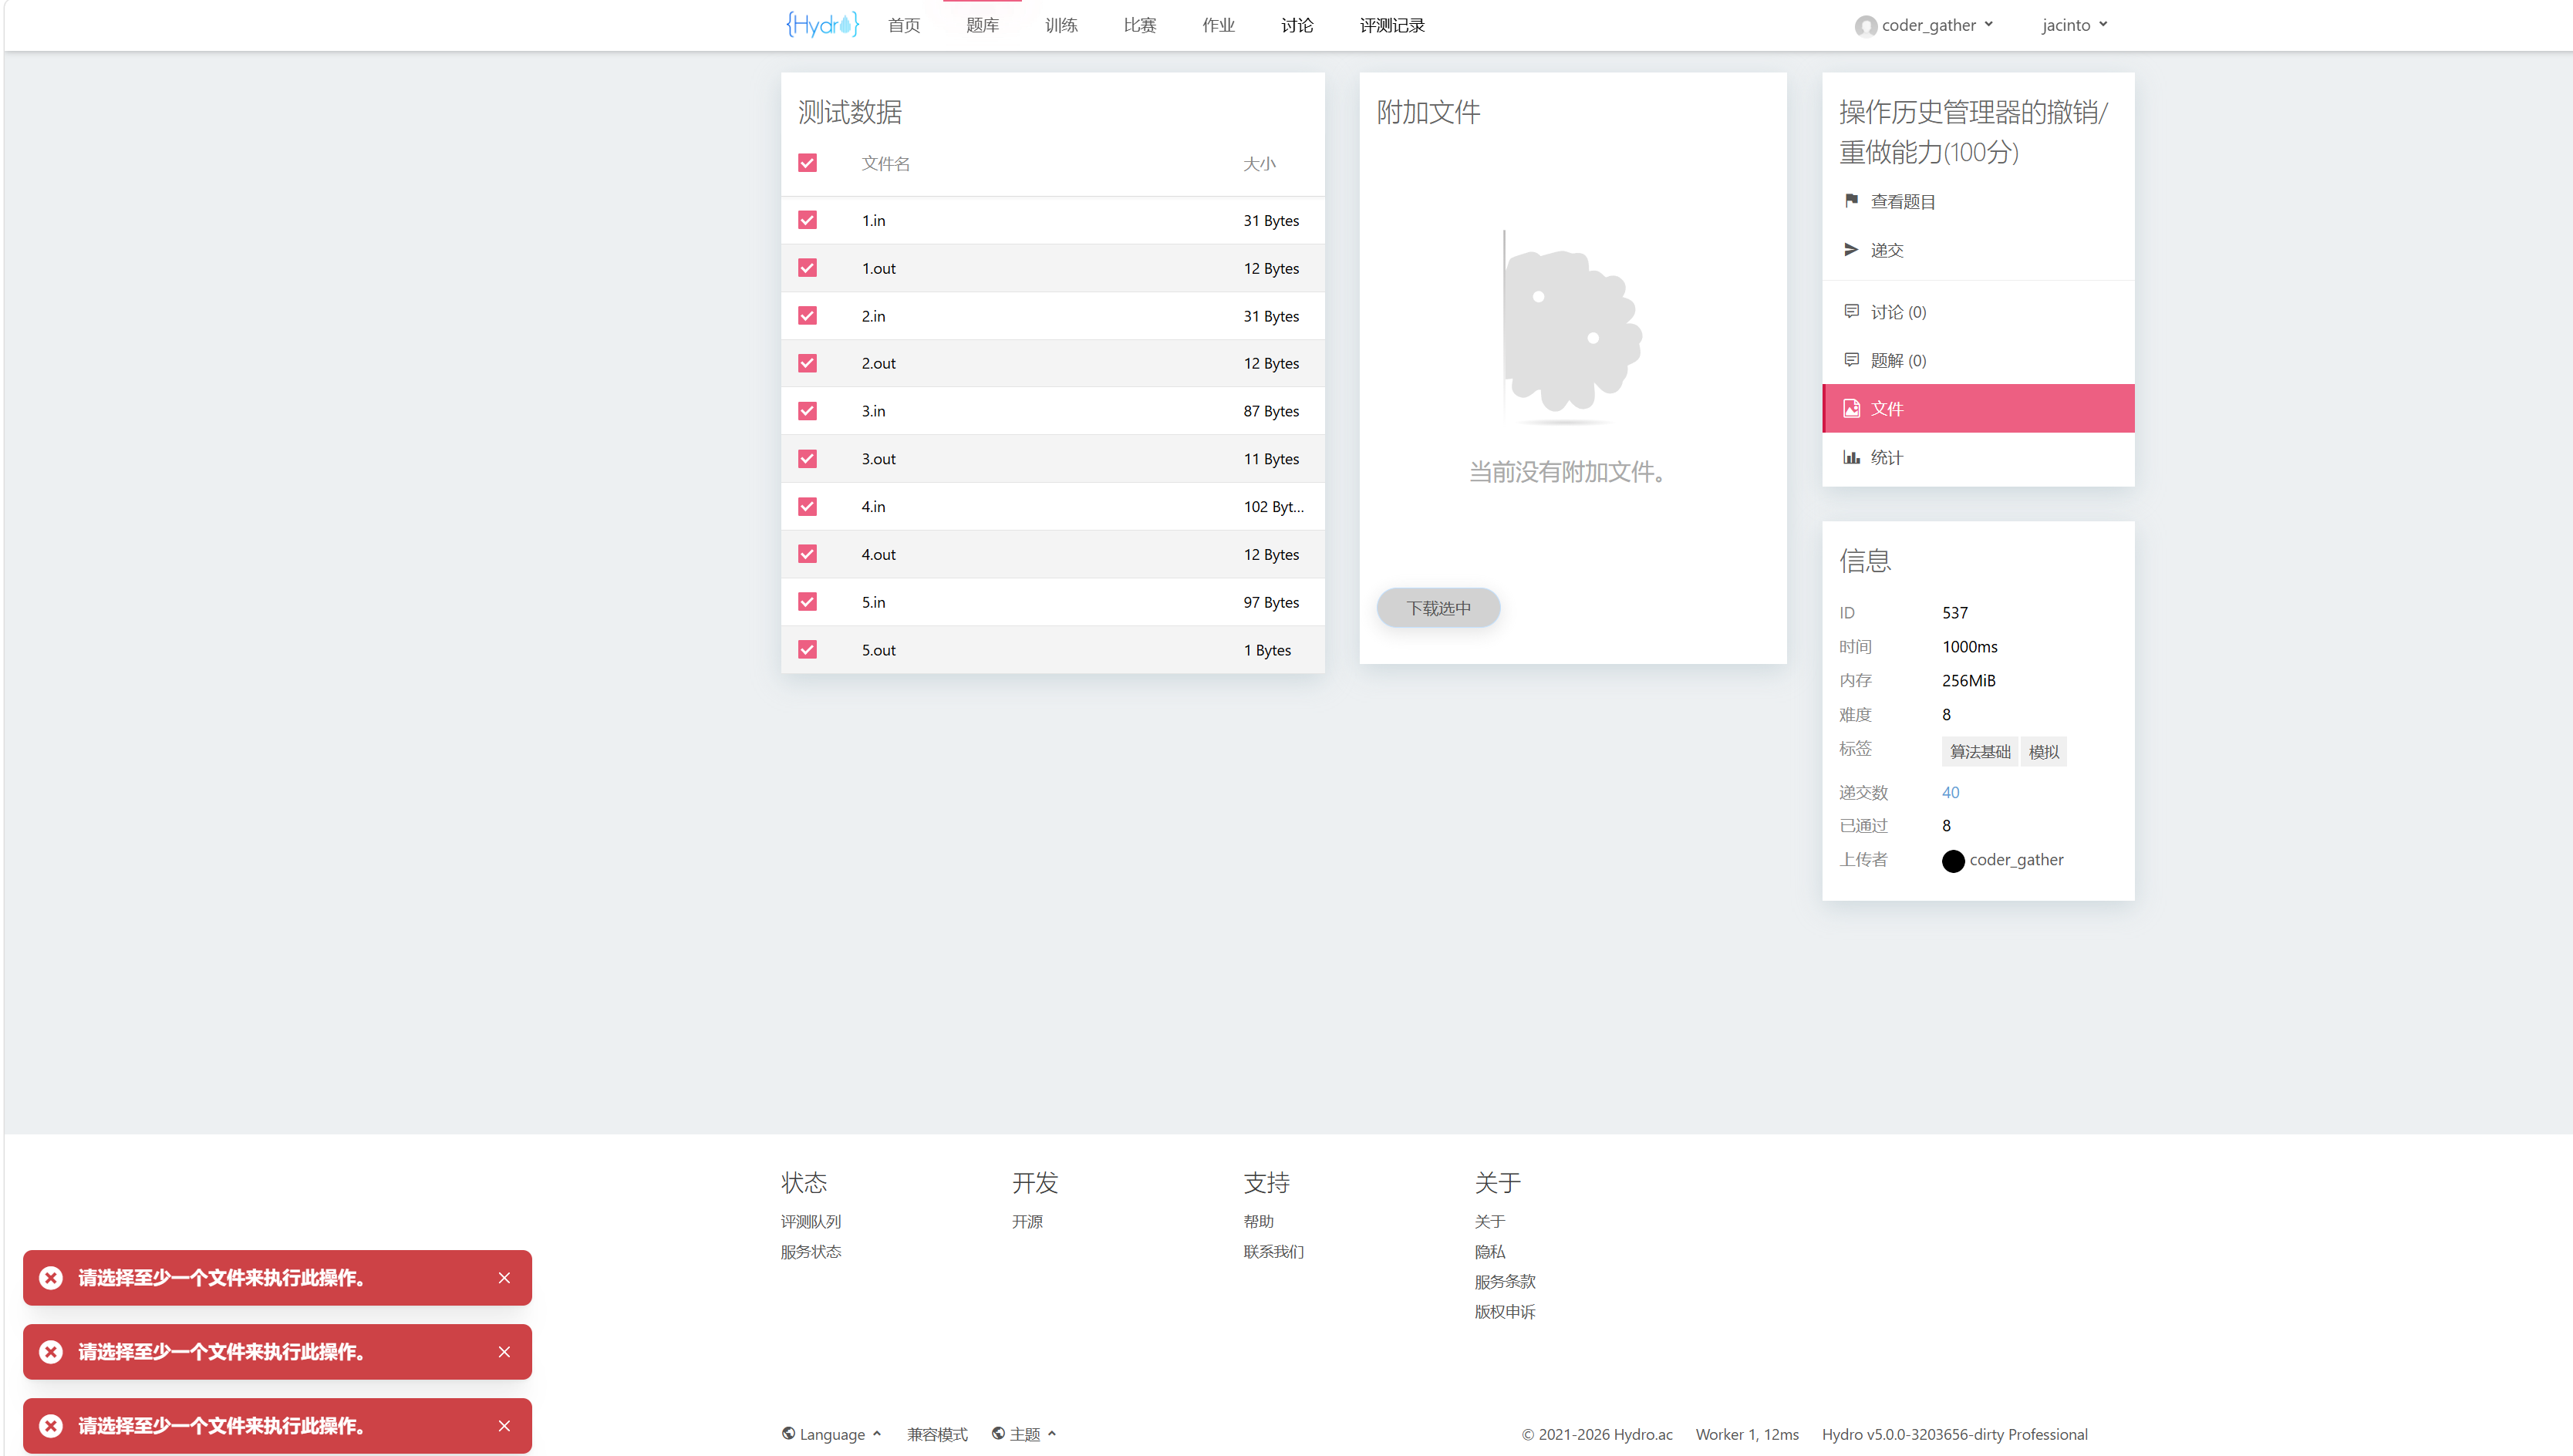Image resolution: width=2573 pixels, height=1456 pixels.
Task: Uncheck the 5.out file checkbox
Action: 807,649
